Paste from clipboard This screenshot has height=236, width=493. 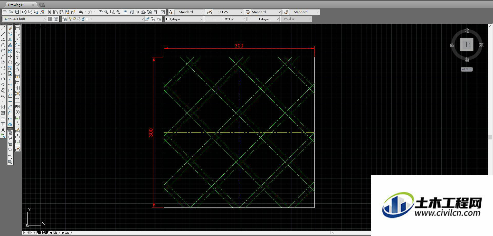61,12
